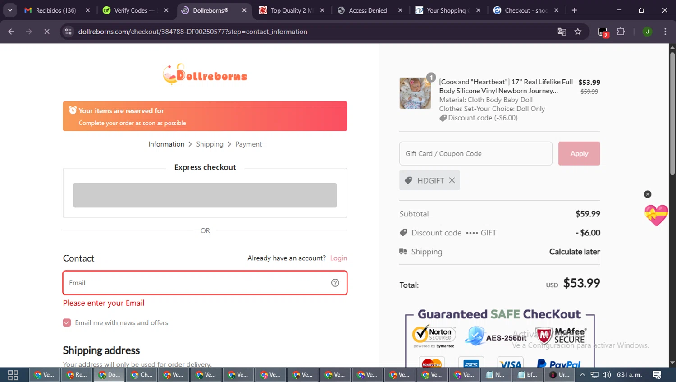676x382 pixels.
Task: Switch to the Re... Chrome taskbar window
Action: [77, 375]
